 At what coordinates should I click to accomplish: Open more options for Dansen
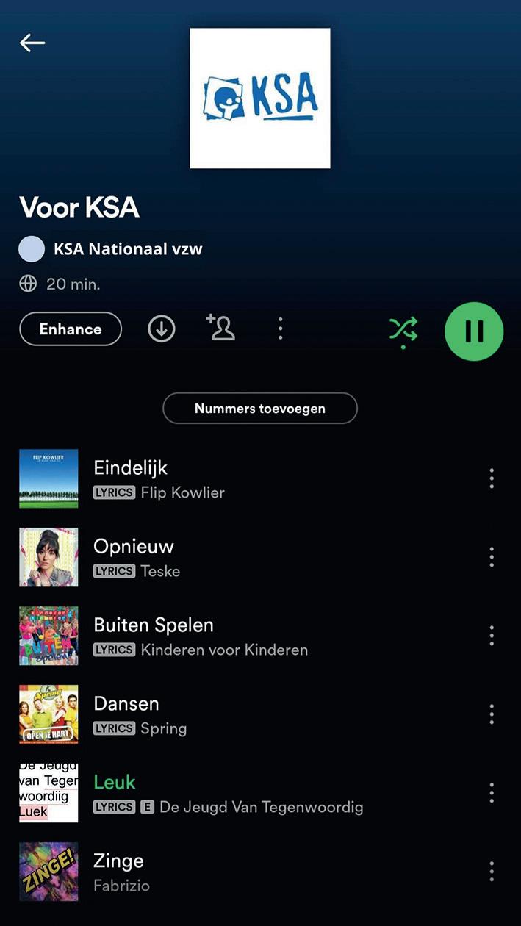click(492, 714)
